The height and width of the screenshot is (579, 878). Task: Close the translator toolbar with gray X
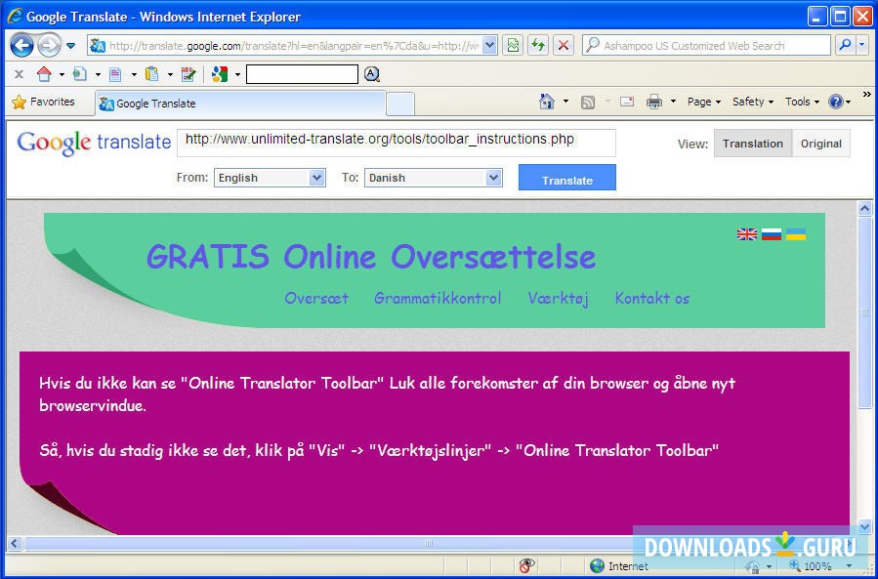pos(19,74)
